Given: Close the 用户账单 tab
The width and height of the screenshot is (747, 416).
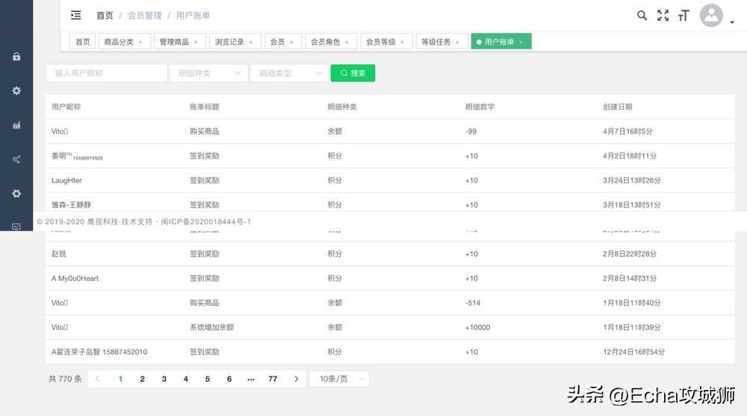Looking at the screenshot, I should [x=521, y=42].
